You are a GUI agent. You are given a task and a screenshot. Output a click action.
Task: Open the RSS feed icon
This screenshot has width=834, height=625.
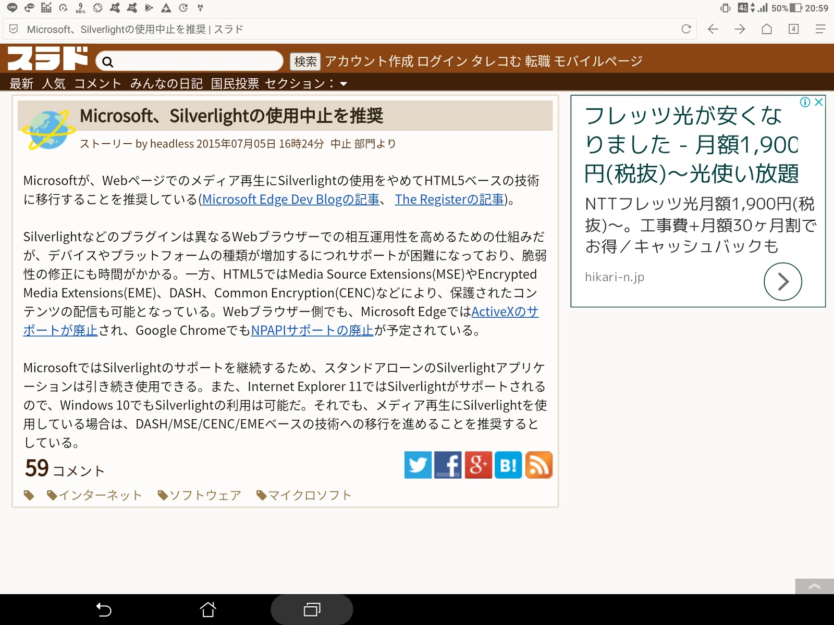pos(538,465)
